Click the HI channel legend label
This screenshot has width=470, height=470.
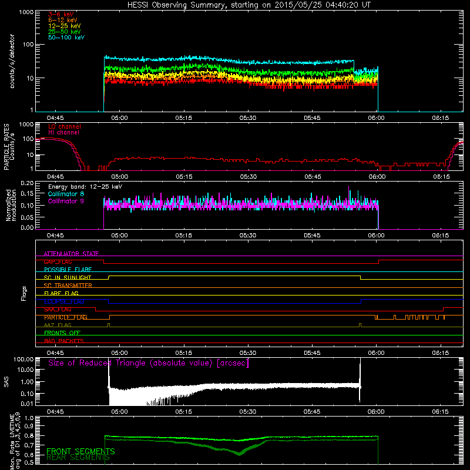(63, 133)
